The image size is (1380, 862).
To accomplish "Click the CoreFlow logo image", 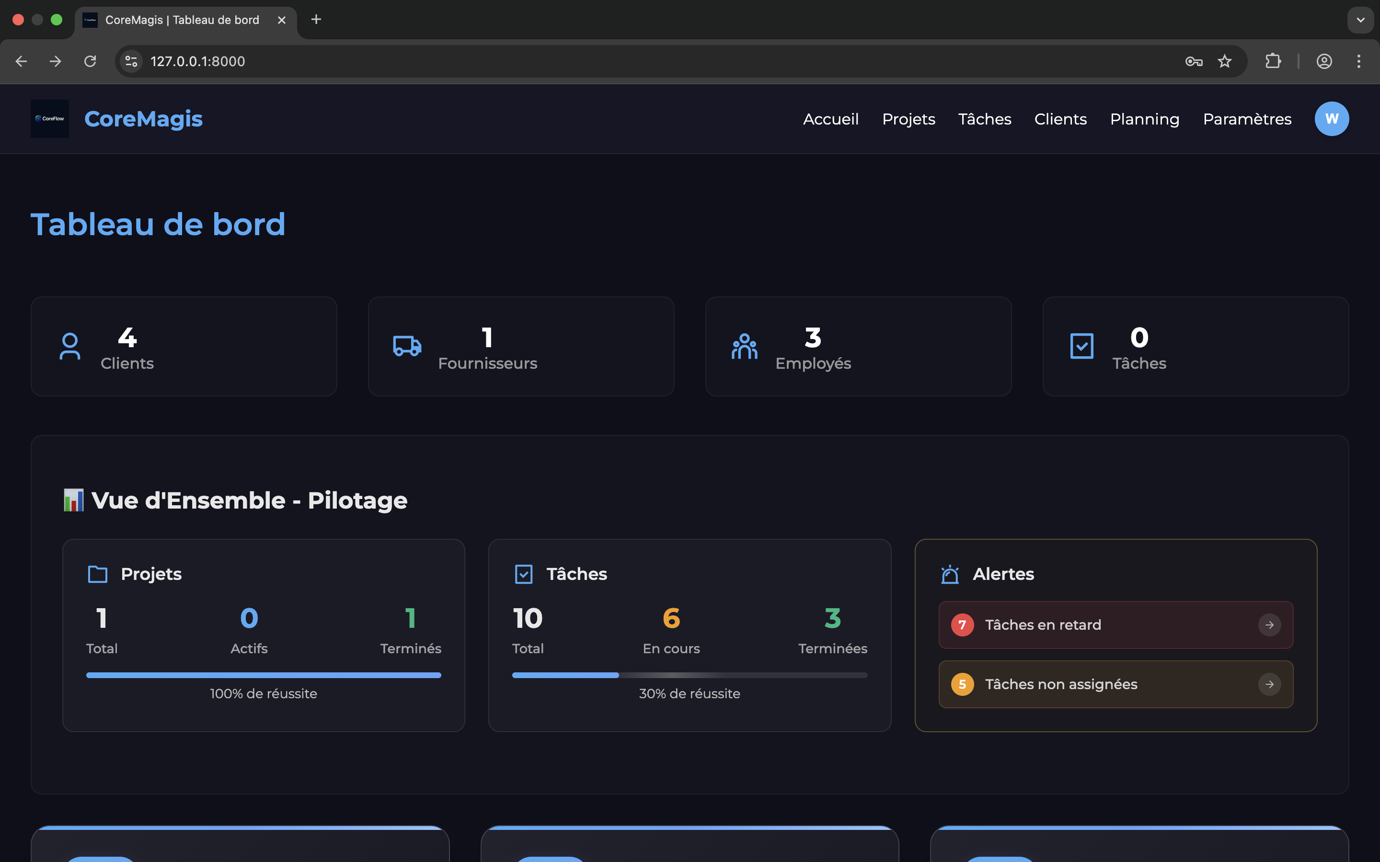I will coord(50,119).
